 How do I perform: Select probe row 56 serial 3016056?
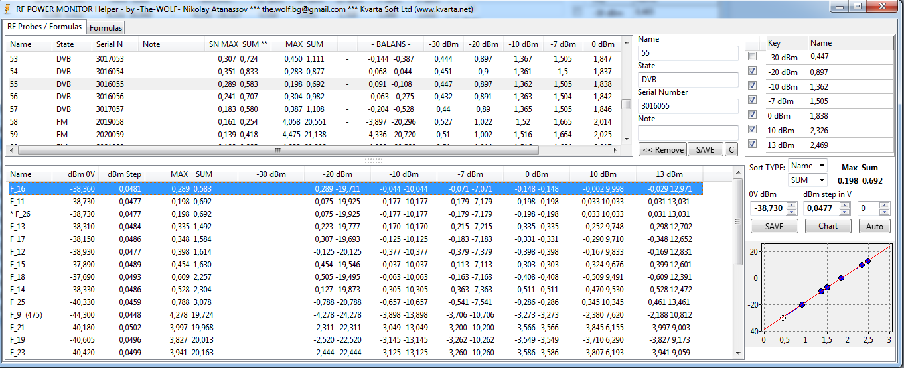click(314, 97)
